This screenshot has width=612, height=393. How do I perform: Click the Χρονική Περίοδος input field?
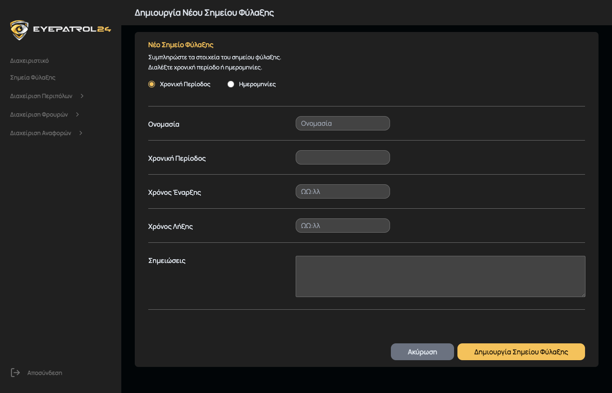(x=342, y=157)
